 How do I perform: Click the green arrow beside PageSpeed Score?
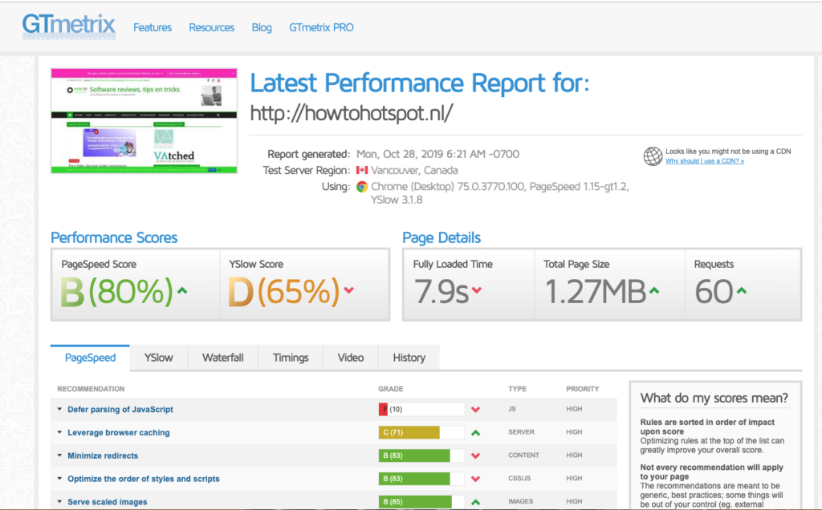click(x=182, y=290)
